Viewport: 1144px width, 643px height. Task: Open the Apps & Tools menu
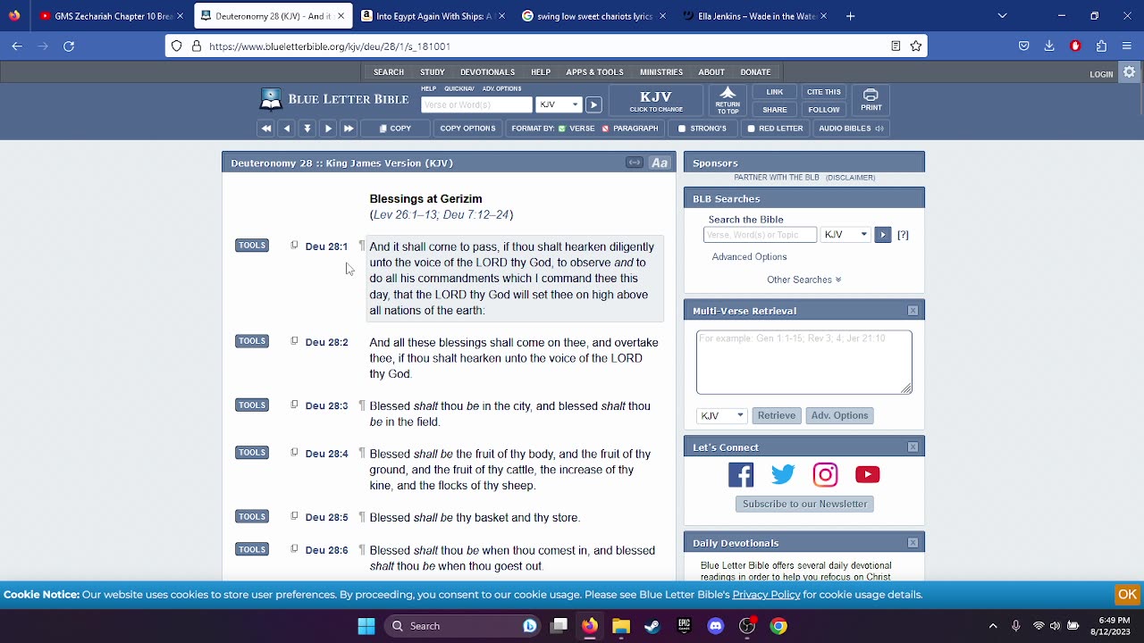(594, 72)
